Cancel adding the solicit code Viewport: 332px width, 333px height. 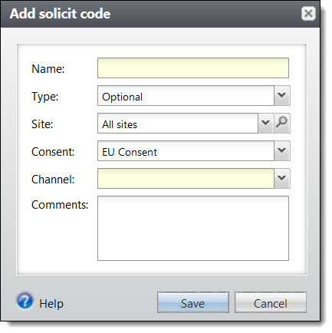coord(271,302)
